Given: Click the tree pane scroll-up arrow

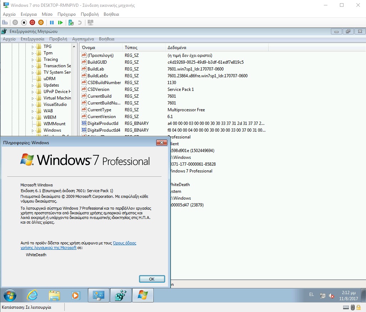Looking at the screenshot, I should click(74, 47).
